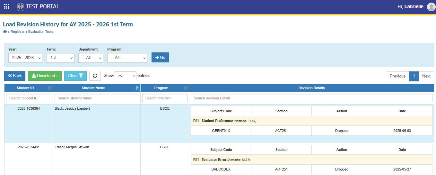Select subject code BAECODEX

pos(221,169)
